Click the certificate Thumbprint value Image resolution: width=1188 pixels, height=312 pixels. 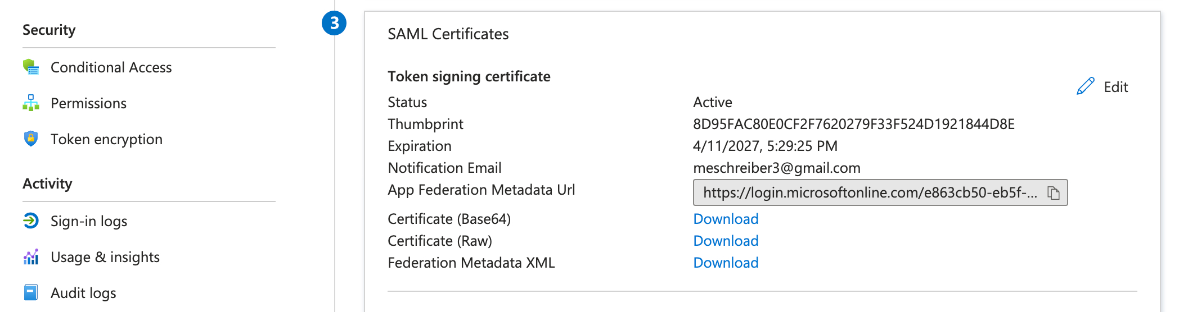click(x=853, y=124)
